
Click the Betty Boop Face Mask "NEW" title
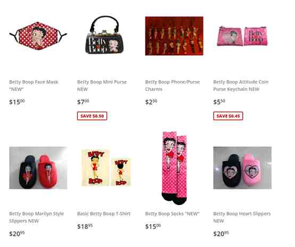pyautogui.click(x=34, y=86)
